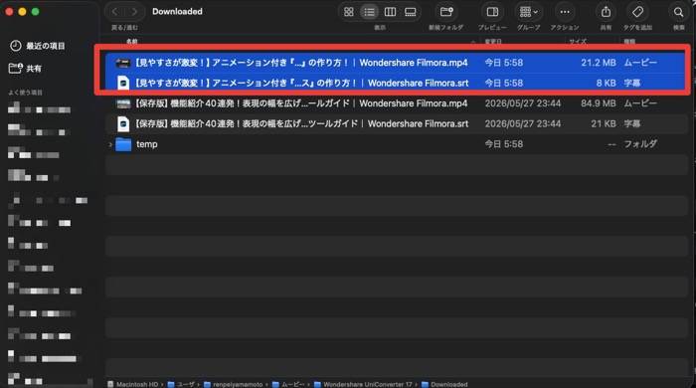This screenshot has width=696, height=388.
Task: Select the 8 KB srt subtitle file
Action: 397,83
